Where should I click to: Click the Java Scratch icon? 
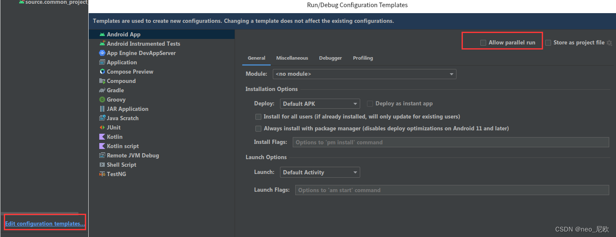coord(102,118)
